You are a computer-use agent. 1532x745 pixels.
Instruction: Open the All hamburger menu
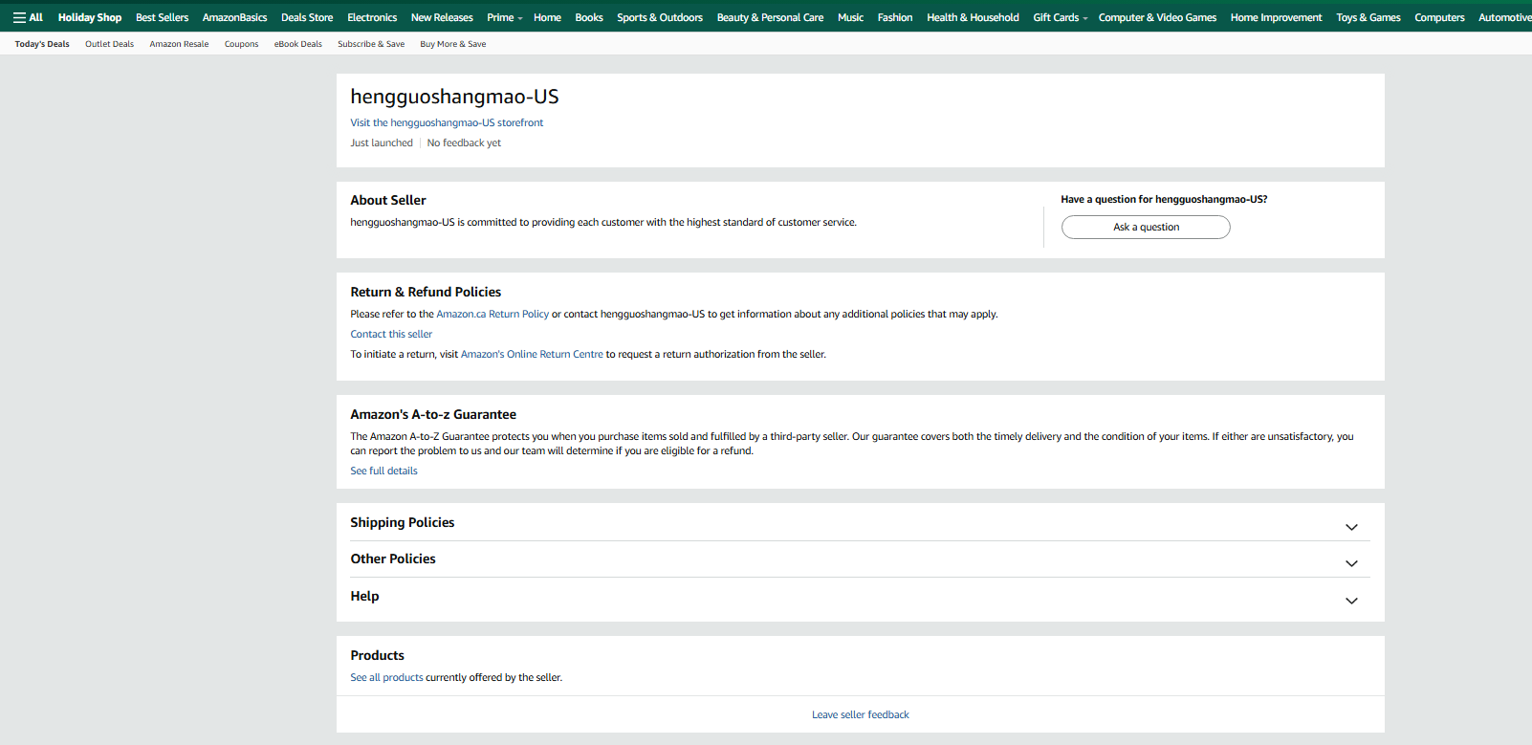point(28,17)
